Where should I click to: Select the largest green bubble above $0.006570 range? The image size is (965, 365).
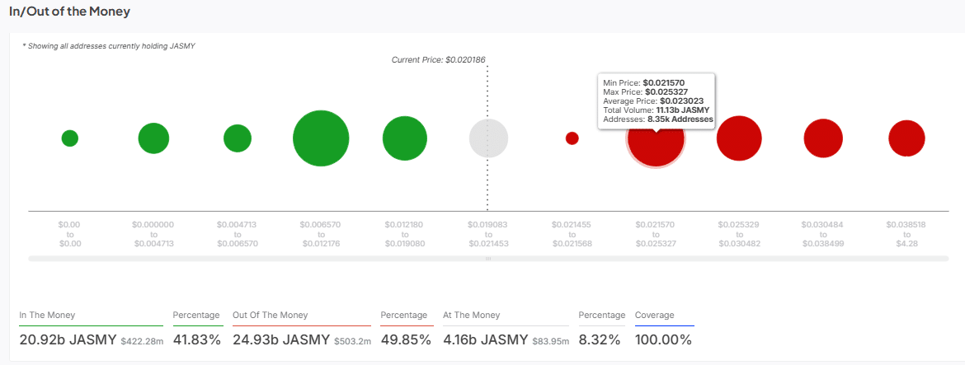(x=321, y=138)
